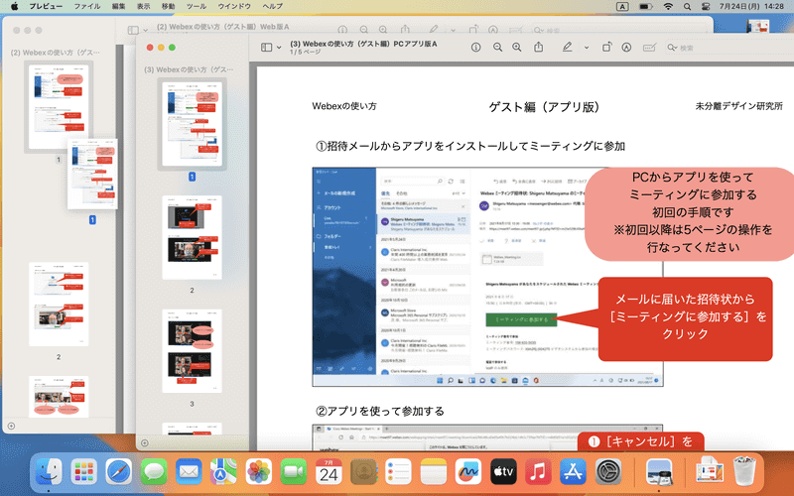794x496 pixels.
Task: Zoom out in the front PCアプリ版A window
Action: 498,47
